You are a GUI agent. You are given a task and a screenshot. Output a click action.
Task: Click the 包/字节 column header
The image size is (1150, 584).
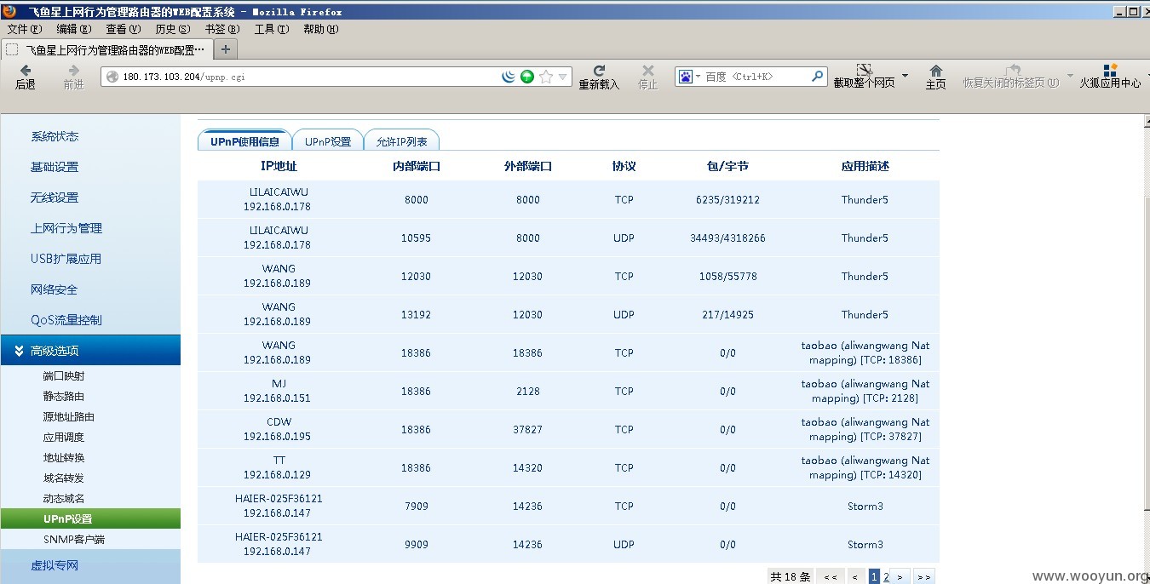tap(727, 166)
